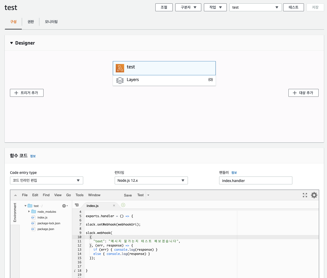Select the Layers row in Designer
Image resolution: width=327 pixels, height=278 pixels.
click(164, 80)
